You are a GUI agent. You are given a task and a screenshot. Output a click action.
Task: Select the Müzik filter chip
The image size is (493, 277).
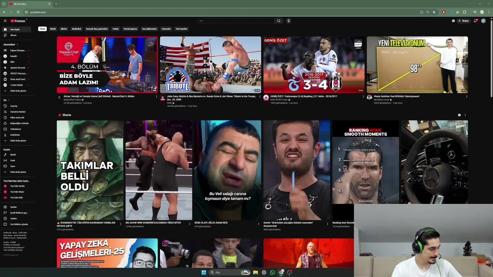point(53,29)
